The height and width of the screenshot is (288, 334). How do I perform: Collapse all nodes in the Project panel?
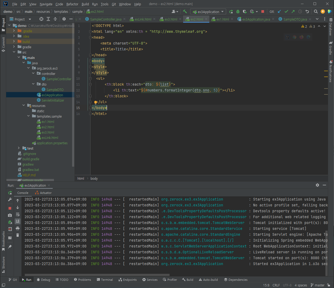55,19
